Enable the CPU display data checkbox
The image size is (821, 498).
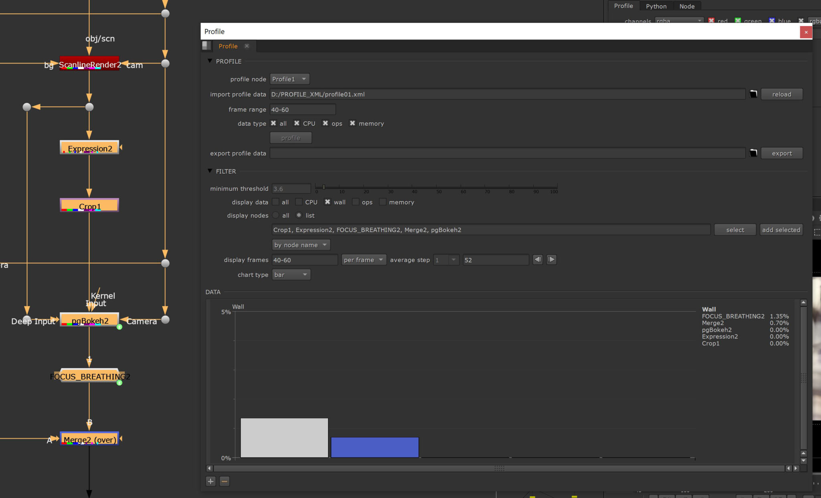[299, 202]
